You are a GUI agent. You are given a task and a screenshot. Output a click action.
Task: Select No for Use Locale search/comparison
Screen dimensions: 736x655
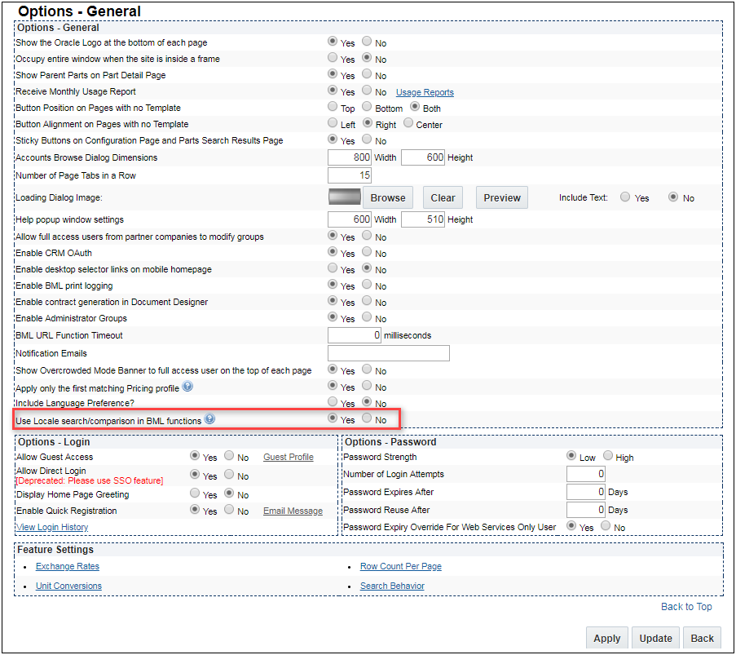coord(367,418)
